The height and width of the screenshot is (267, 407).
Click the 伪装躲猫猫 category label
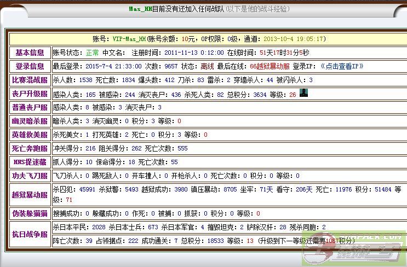coord(30,213)
